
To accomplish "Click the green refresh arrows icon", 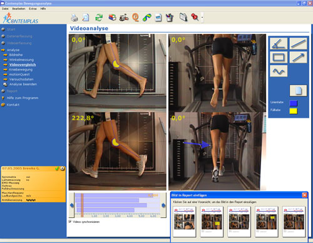I will [99, 18].
